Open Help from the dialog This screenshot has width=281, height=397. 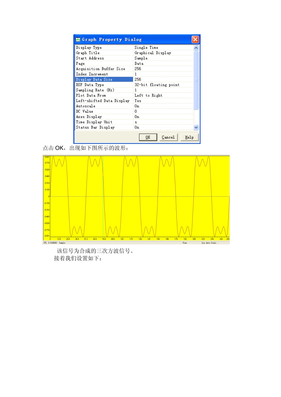click(189, 137)
